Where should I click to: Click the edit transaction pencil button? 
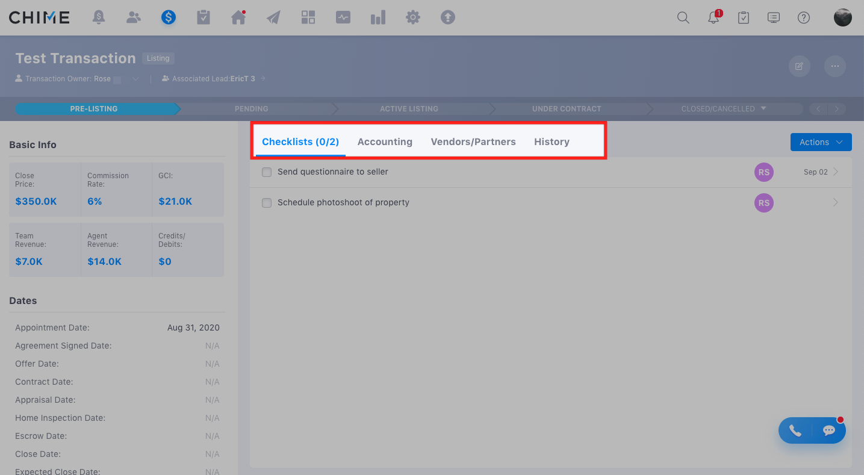click(799, 66)
